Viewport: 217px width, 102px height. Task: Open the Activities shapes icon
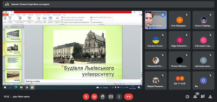click(210, 97)
